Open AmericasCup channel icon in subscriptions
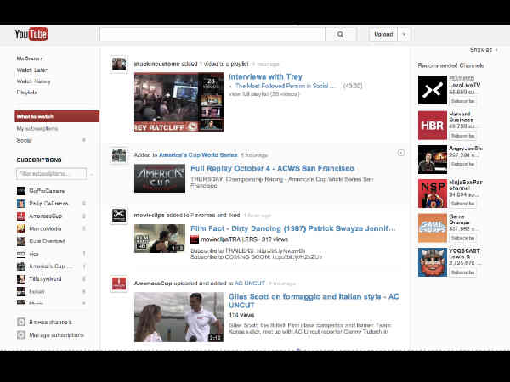The width and height of the screenshot is (510, 382). point(21,216)
